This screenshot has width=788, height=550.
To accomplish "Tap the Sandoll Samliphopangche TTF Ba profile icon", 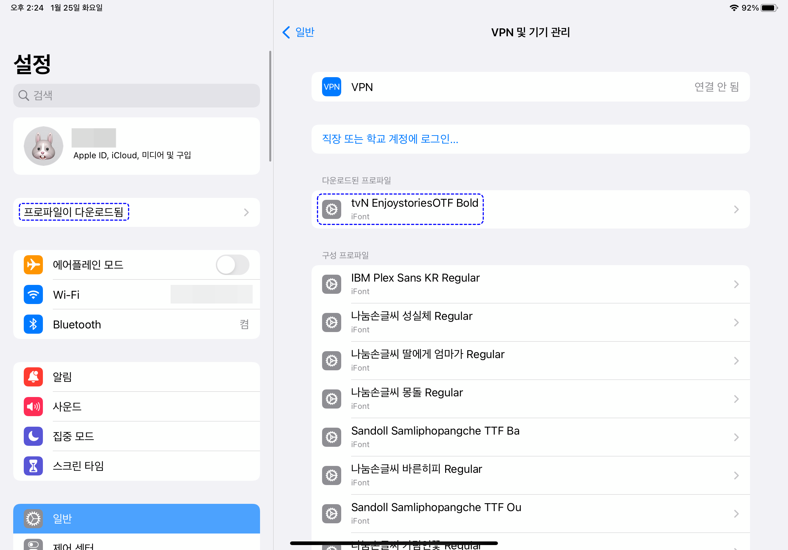I will [x=331, y=437].
